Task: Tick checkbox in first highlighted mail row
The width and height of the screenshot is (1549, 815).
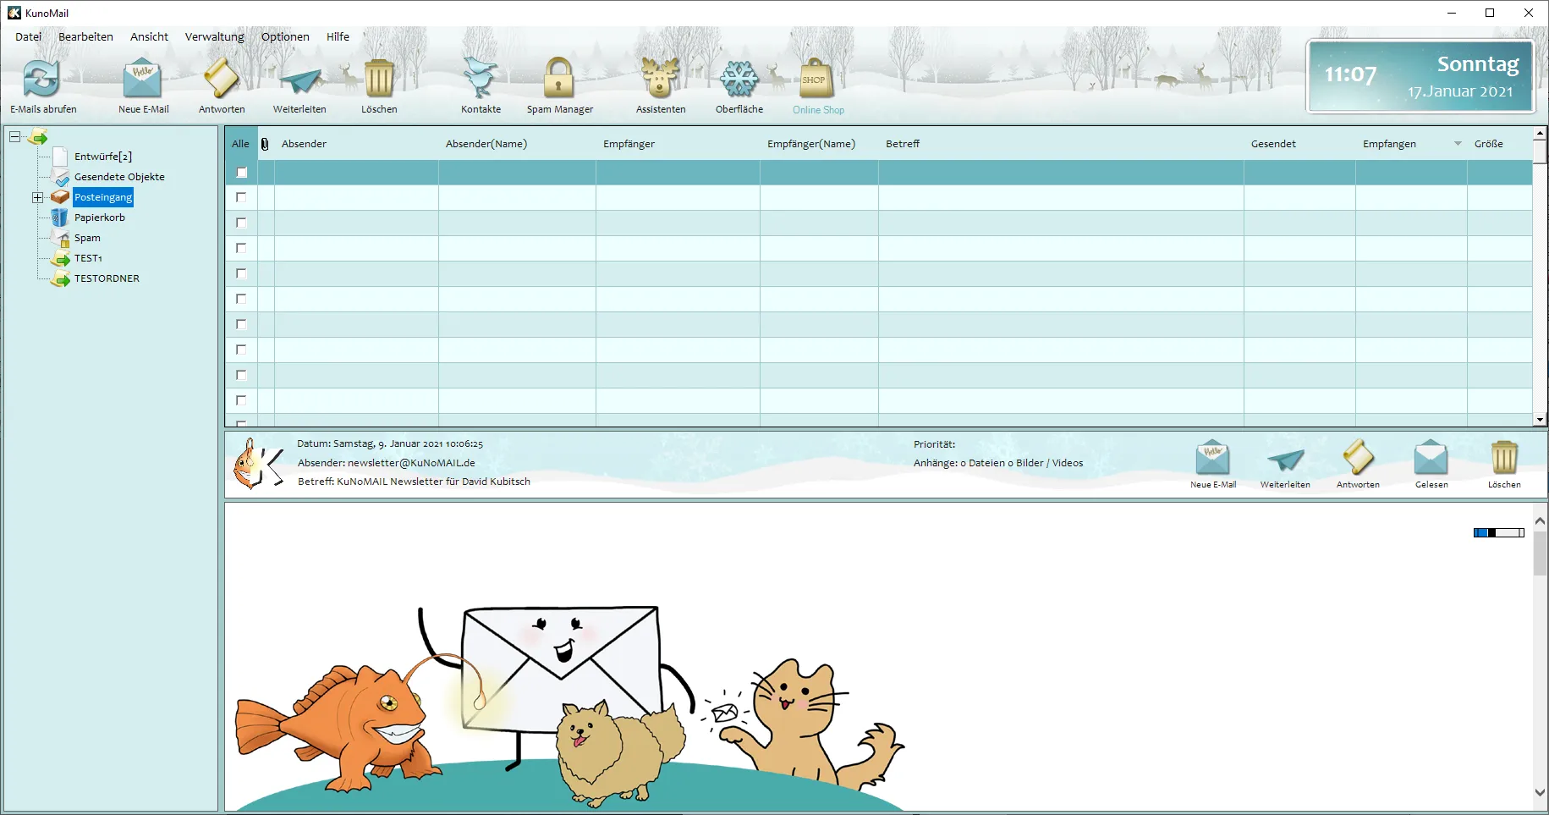Action: [x=241, y=173]
